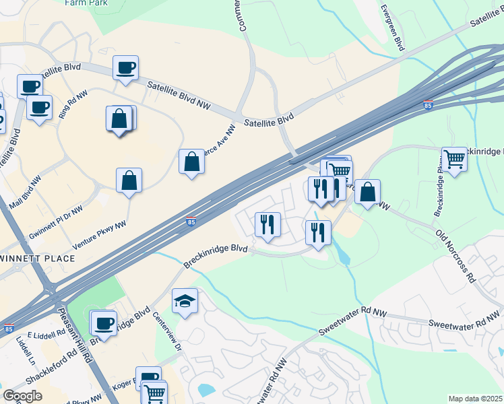
Task: Open the graduation cap school marker
Action: tap(185, 303)
